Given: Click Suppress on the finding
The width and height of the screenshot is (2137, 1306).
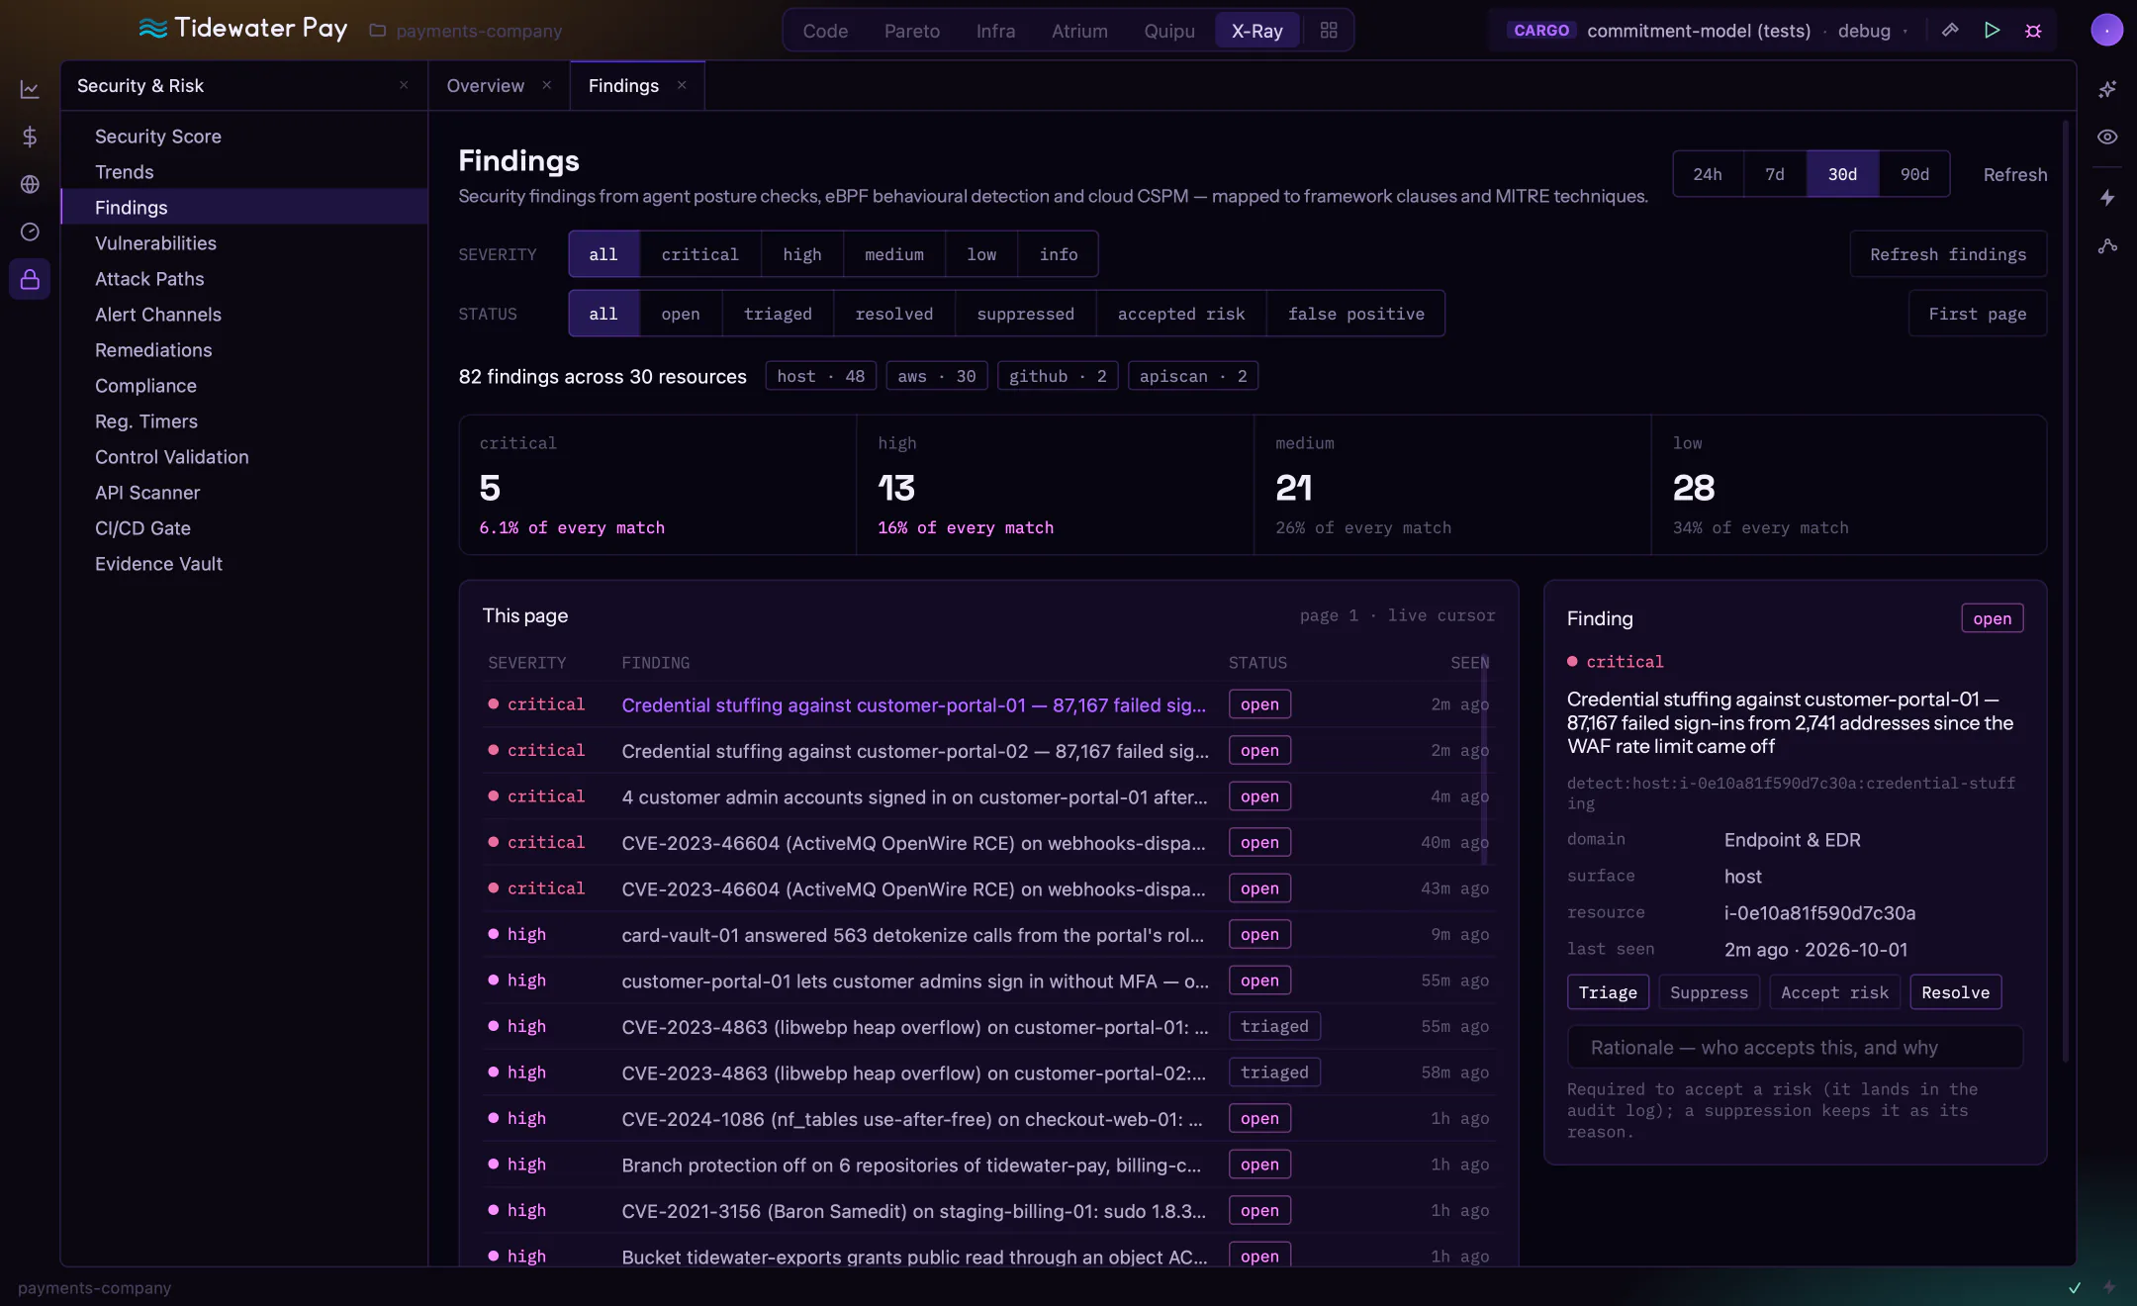Looking at the screenshot, I should pyautogui.click(x=1709, y=992).
